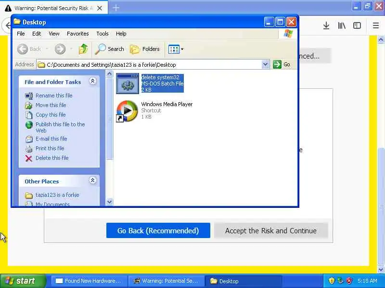The image size is (385, 288).
Task: Switch to Found New Hardware taskbar item
Action: (x=89, y=281)
